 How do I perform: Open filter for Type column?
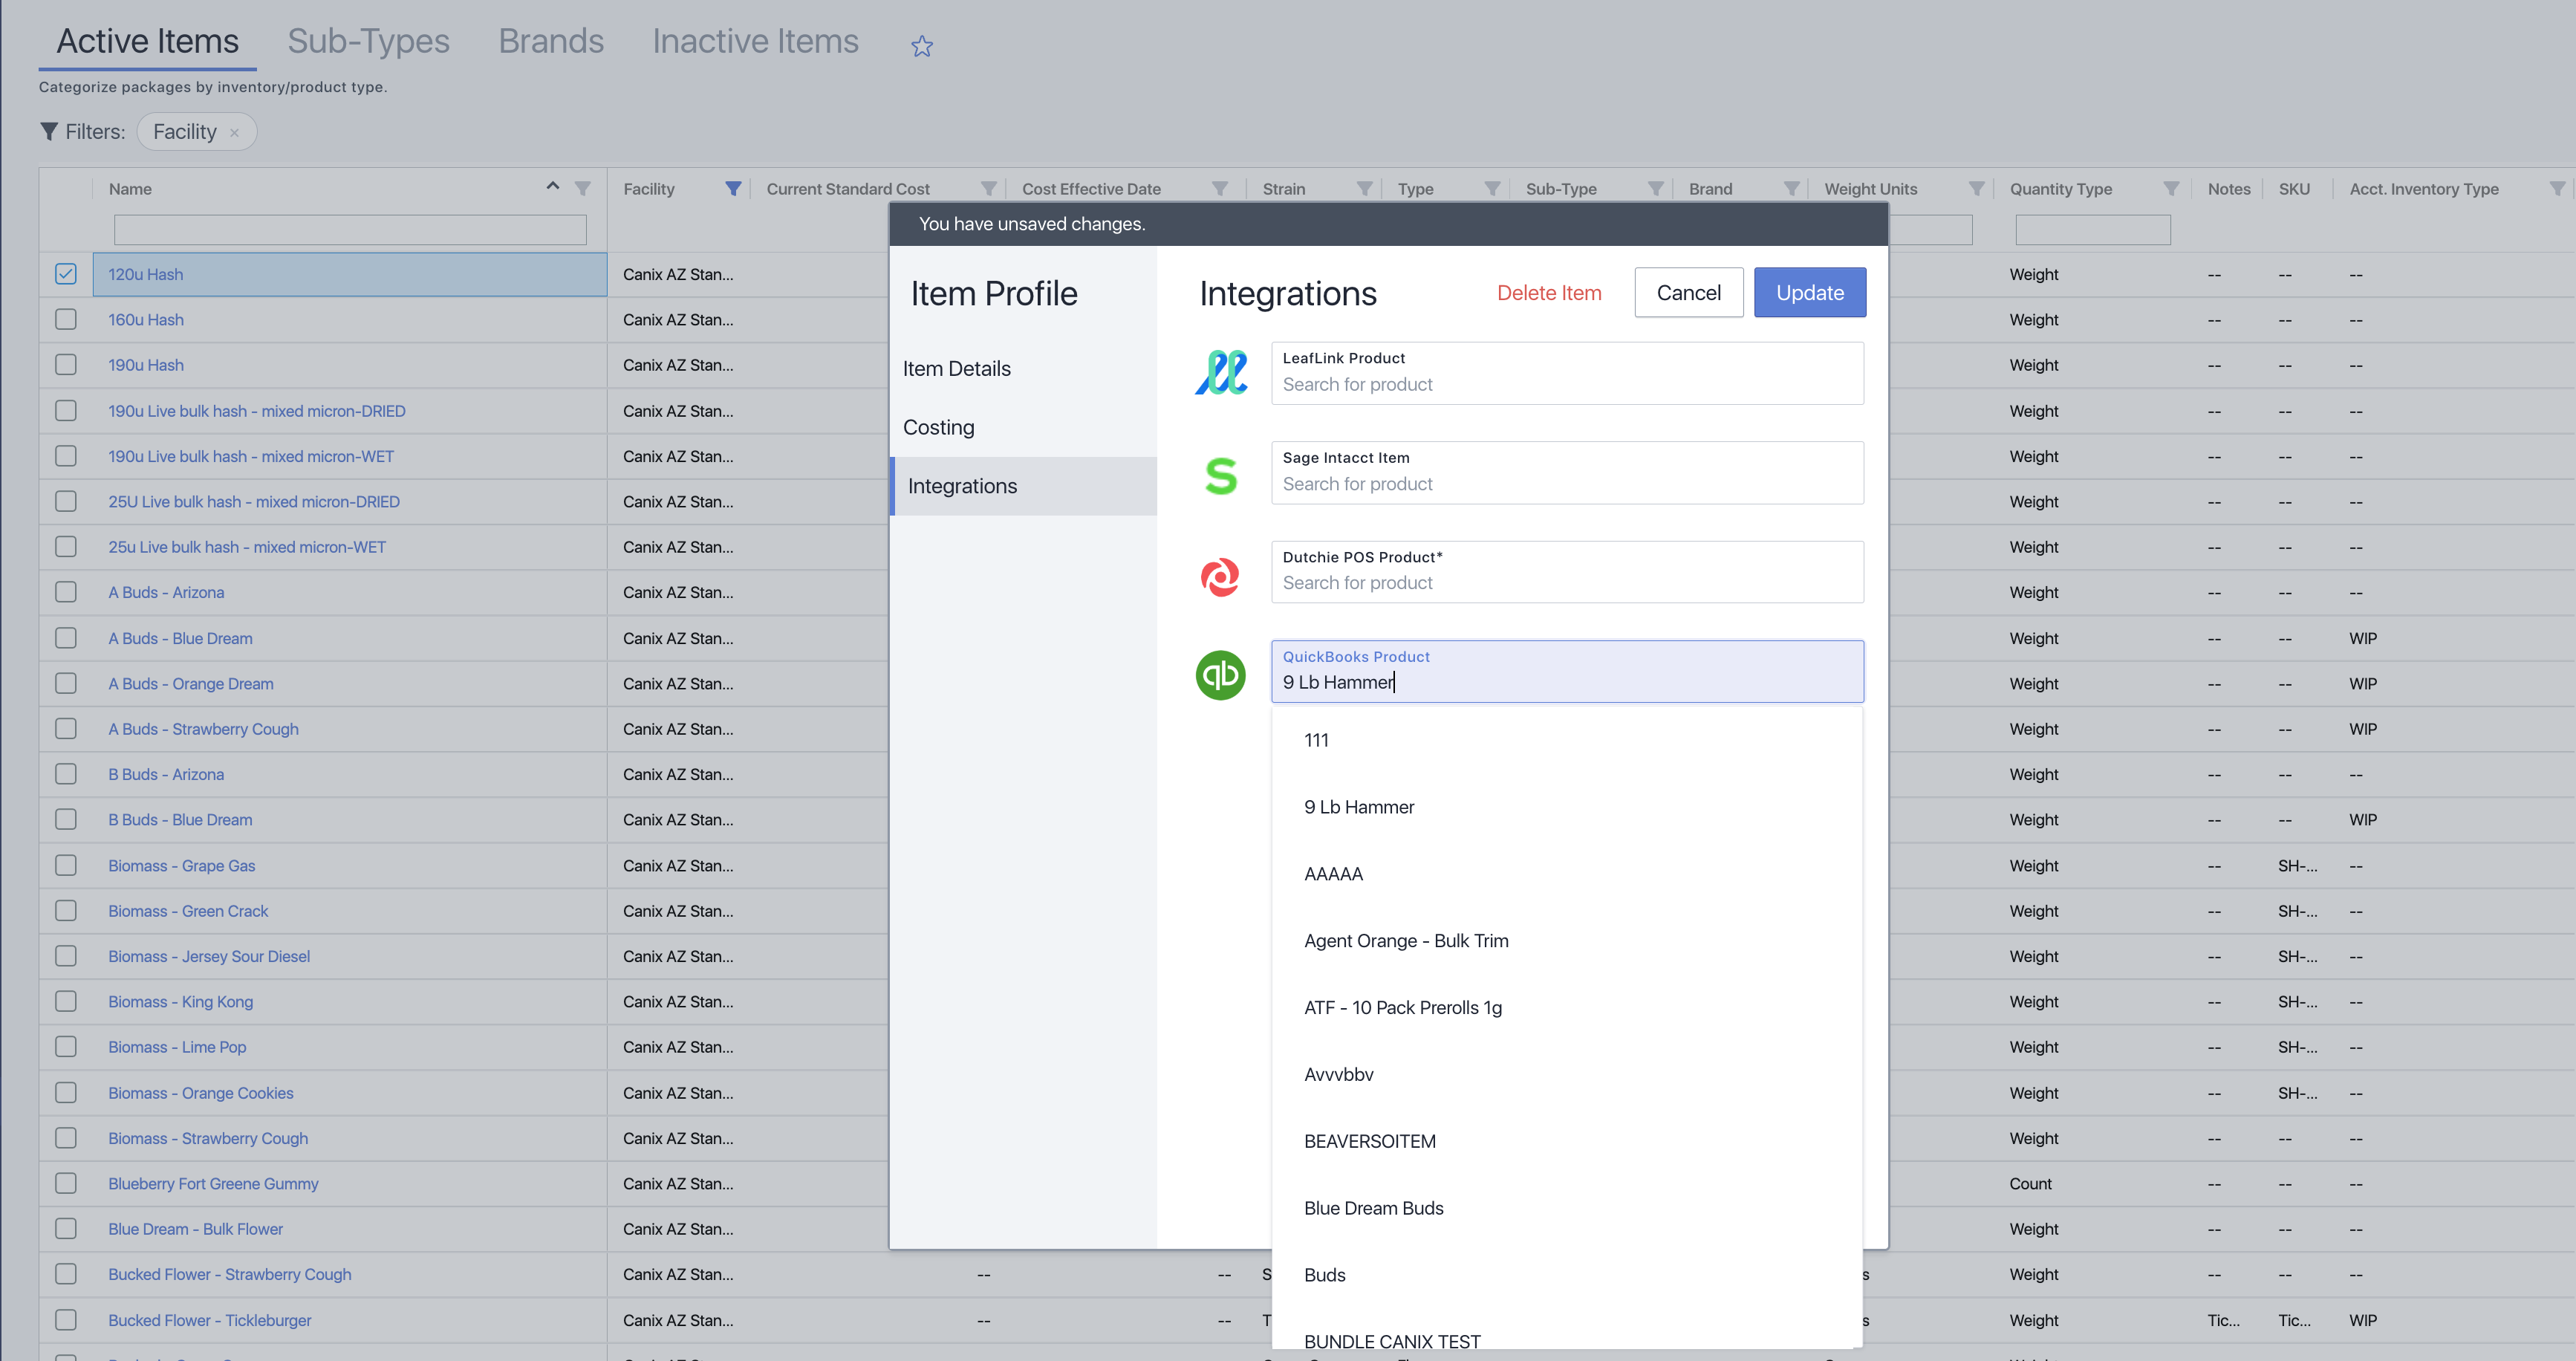click(1492, 188)
